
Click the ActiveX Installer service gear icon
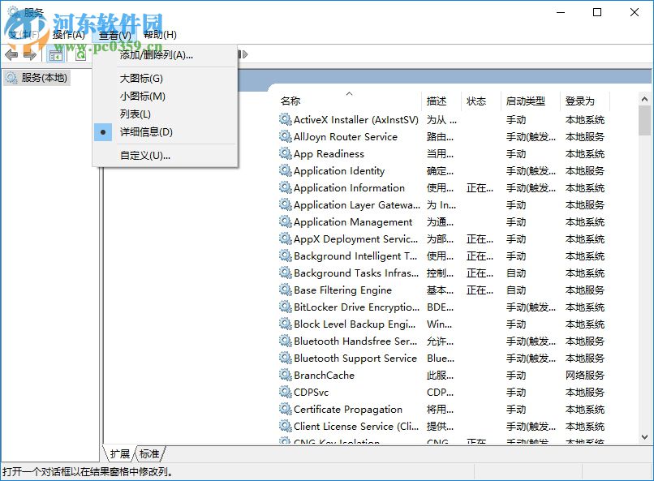pos(285,119)
